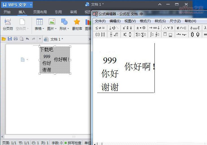Open the integral templates palette
Image resolution: width=207 pixels, height=145 pixels.
point(154,35)
